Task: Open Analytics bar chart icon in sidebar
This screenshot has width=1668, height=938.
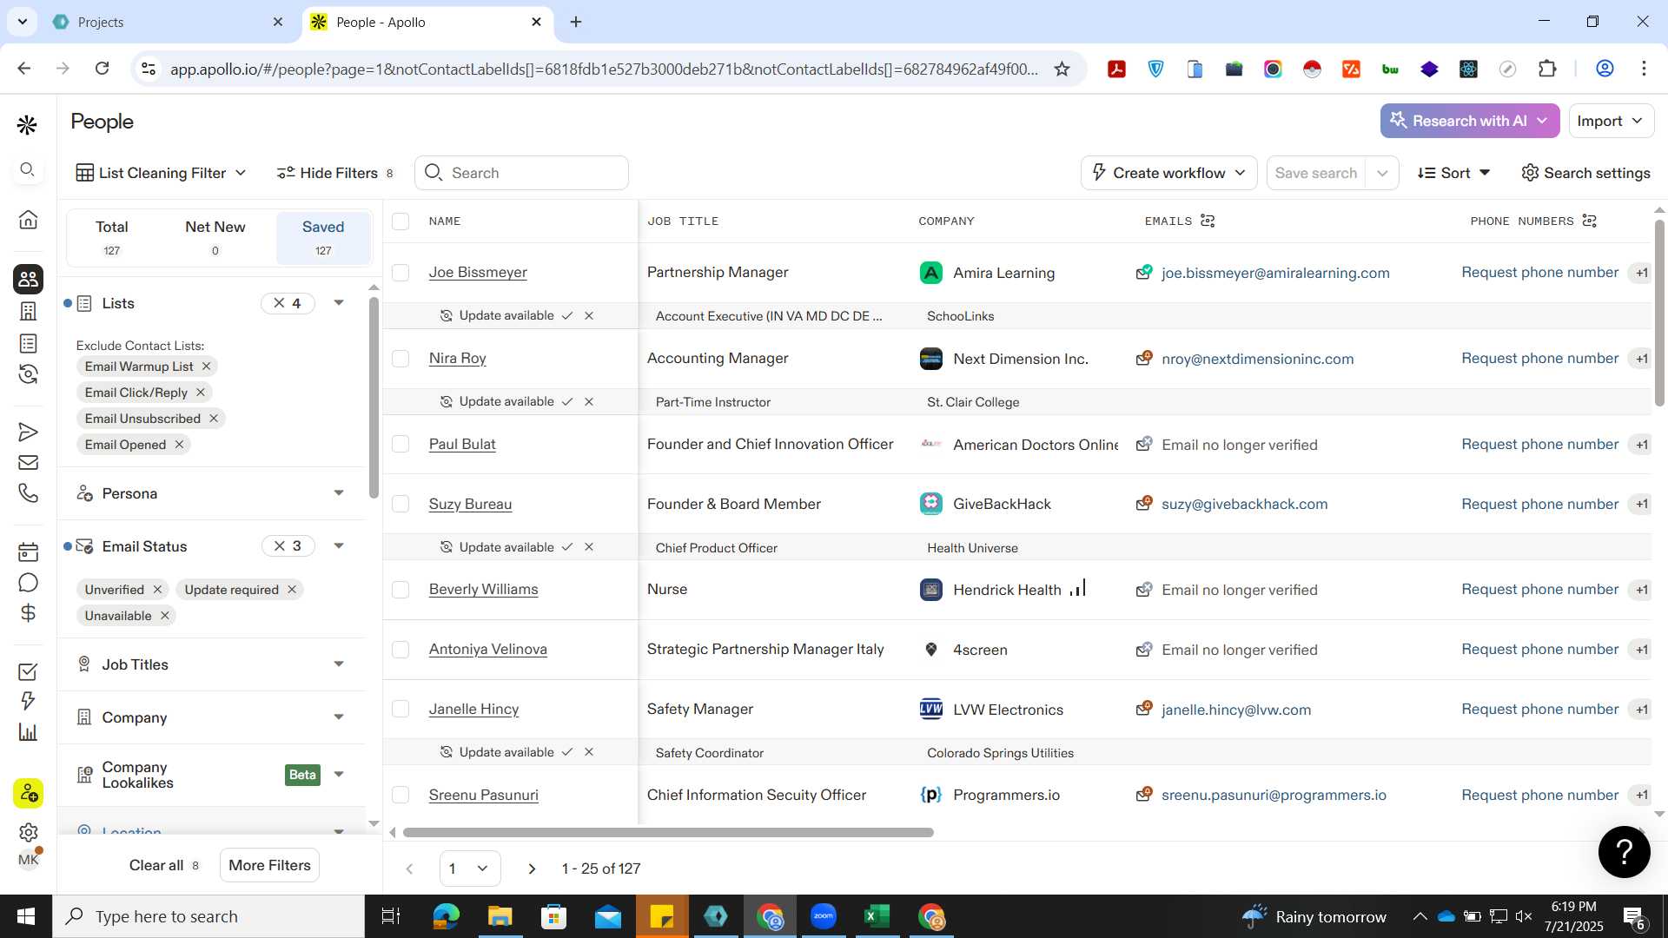Action: pos(28,732)
